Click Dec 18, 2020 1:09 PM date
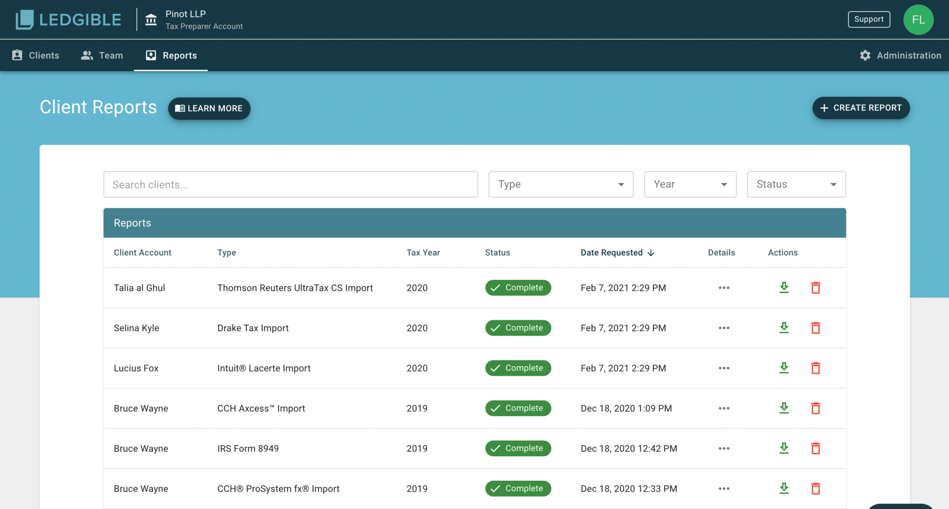Screen dimensions: 949x509 626,409
